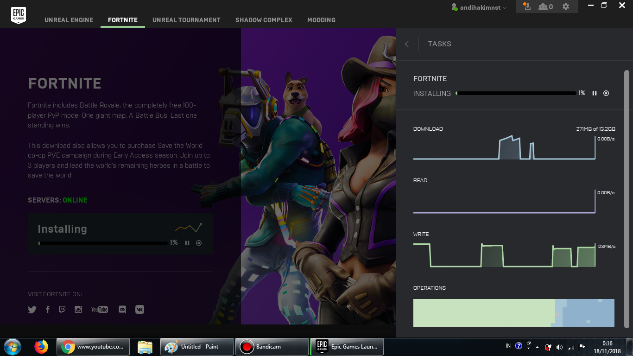Open the friends list icon
The image size is (633, 356).
pyautogui.click(x=545, y=6)
